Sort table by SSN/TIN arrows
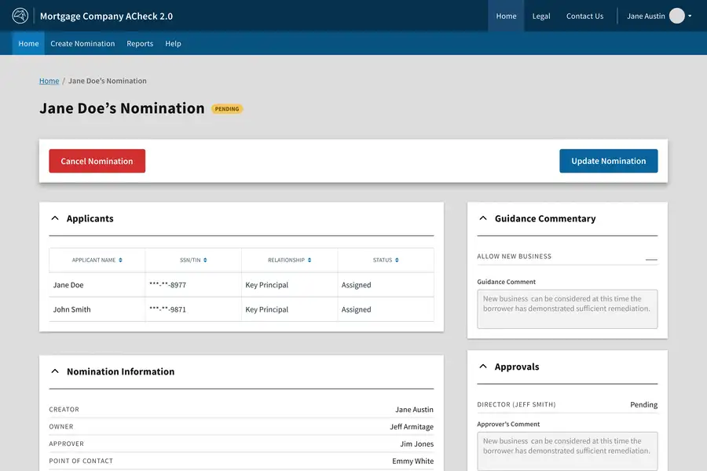707x471 pixels. point(205,260)
